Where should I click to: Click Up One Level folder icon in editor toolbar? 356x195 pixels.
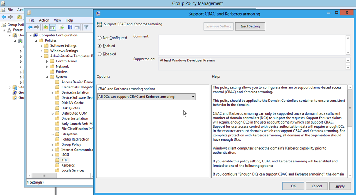click(x=46, y=27)
